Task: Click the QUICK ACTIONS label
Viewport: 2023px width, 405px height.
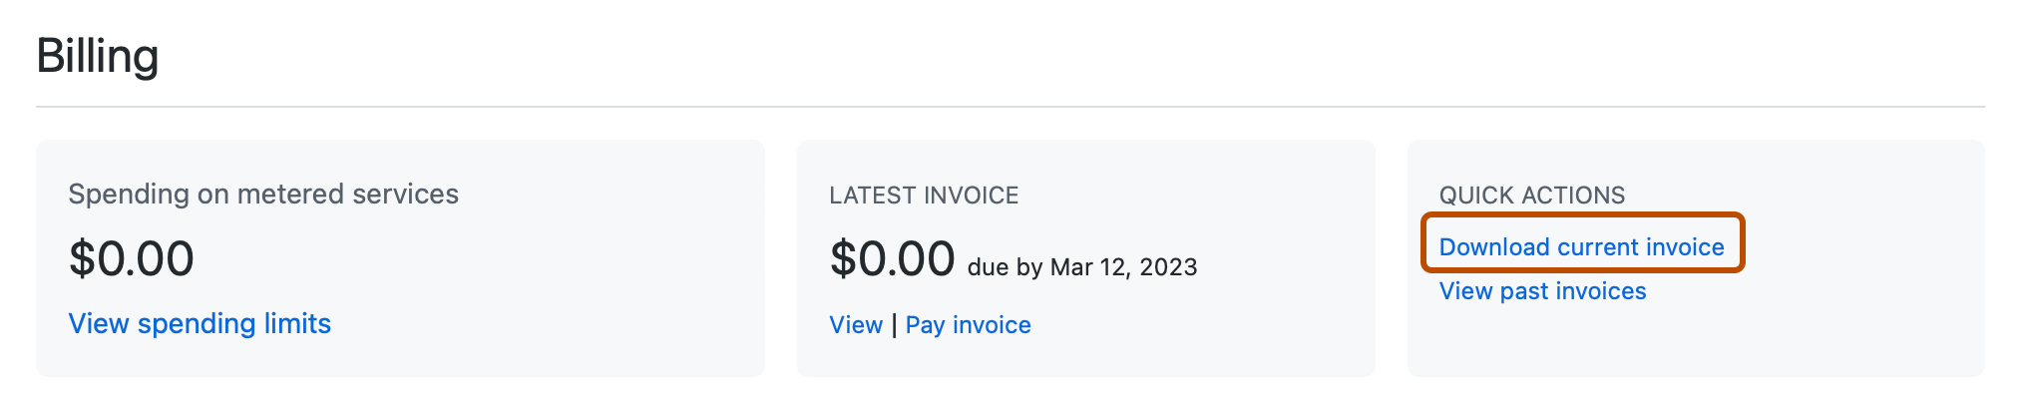Action: click(x=1531, y=196)
